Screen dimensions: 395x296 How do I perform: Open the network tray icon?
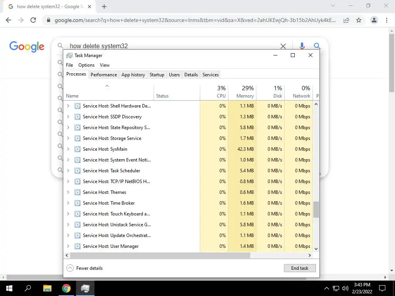[x=336, y=288]
